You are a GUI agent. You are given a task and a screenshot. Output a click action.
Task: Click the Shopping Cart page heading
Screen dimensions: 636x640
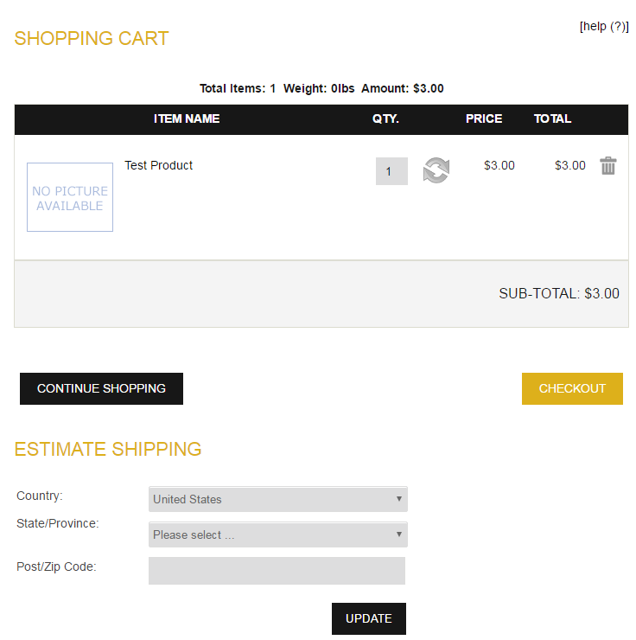(92, 38)
